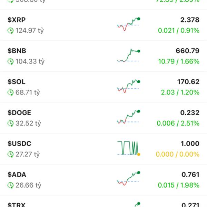
Task: Select the $BNB ticker label
Action: 17,51
